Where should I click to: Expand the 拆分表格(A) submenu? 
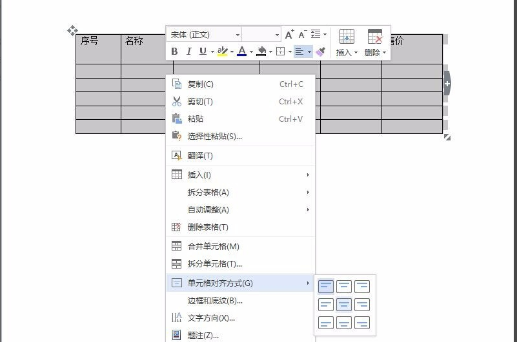241,192
